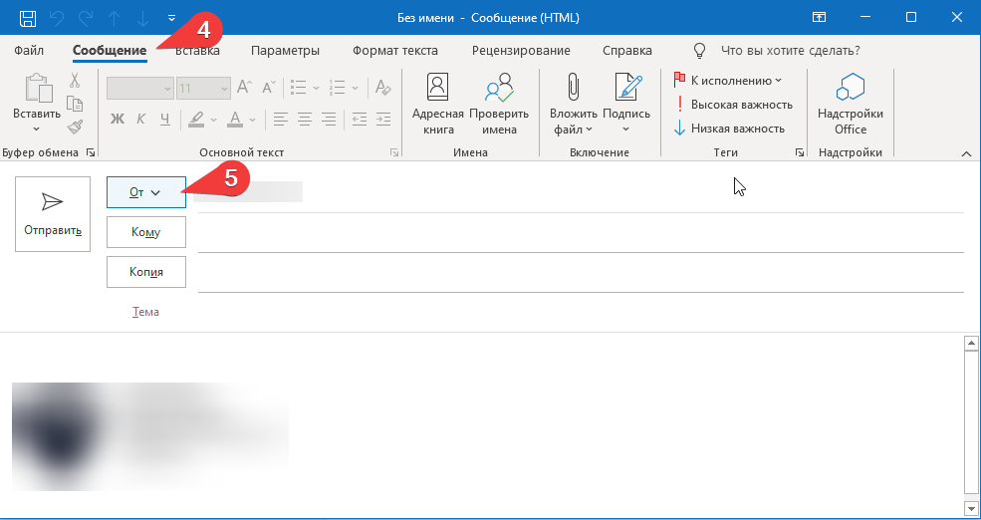Click the Save floppy disk icon

[28, 18]
